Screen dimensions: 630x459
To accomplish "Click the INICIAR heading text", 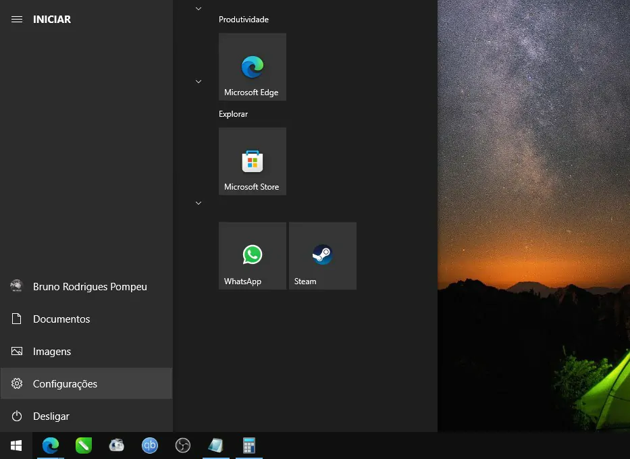I will tap(52, 20).
